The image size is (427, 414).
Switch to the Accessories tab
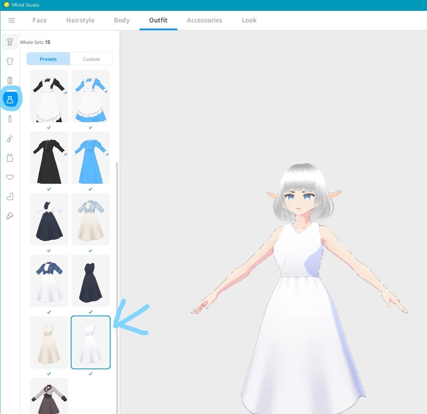click(204, 20)
